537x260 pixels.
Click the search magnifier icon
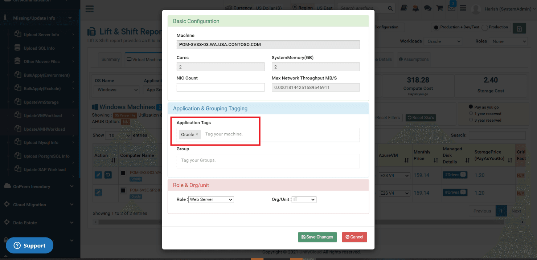point(390,8)
